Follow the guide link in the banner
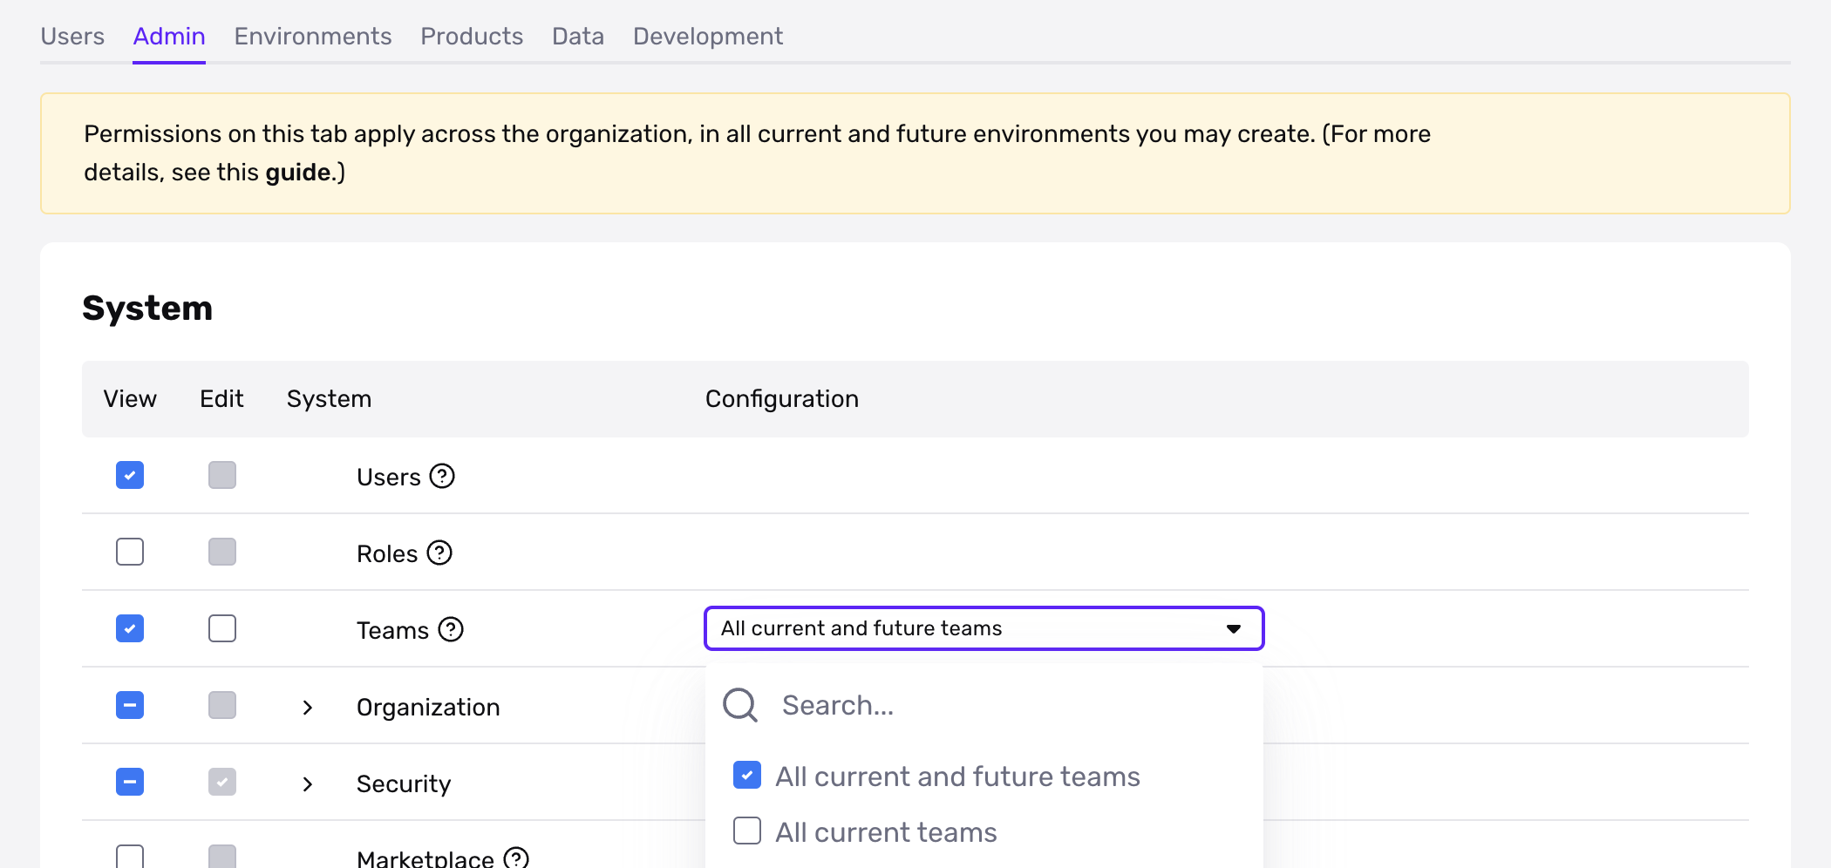This screenshot has width=1831, height=868. point(298,173)
